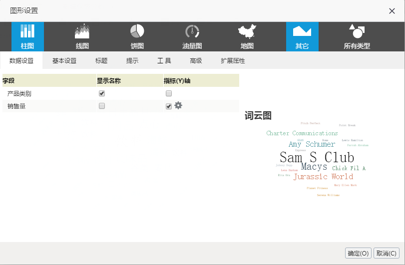Check 显示名称 for 销售量

pyautogui.click(x=102, y=106)
